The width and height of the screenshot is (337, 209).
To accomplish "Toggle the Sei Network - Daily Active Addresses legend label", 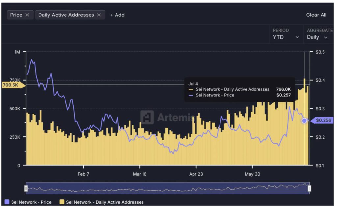I will point(105,202).
